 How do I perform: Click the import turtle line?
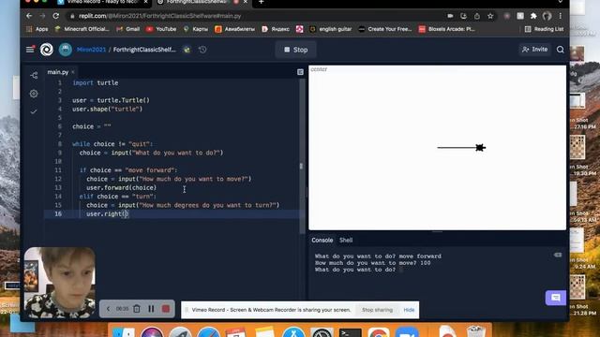(96, 83)
